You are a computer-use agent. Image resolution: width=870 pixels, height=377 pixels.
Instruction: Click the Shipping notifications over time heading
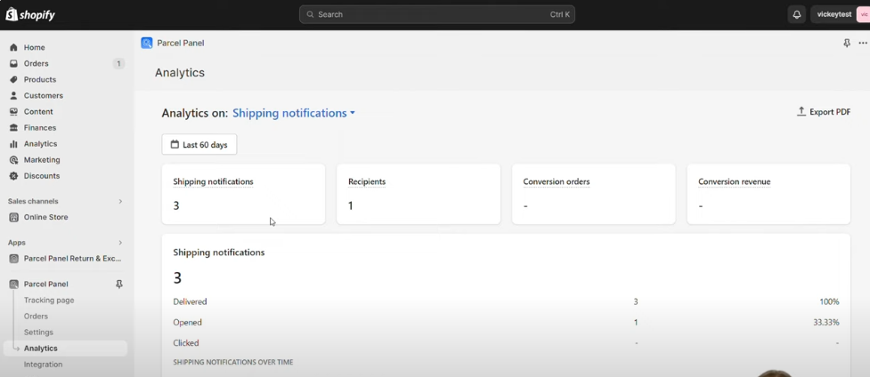click(233, 363)
